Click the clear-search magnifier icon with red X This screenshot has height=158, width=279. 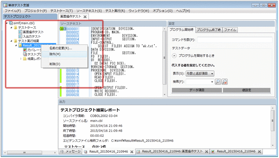click(x=225, y=82)
